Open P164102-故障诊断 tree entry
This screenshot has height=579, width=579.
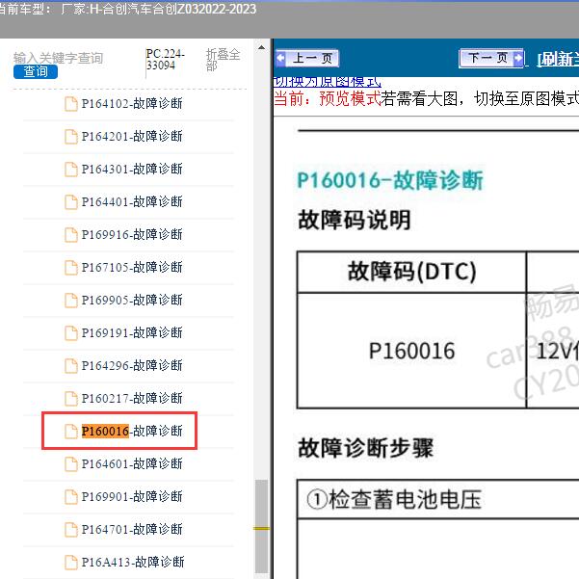[x=132, y=104]
